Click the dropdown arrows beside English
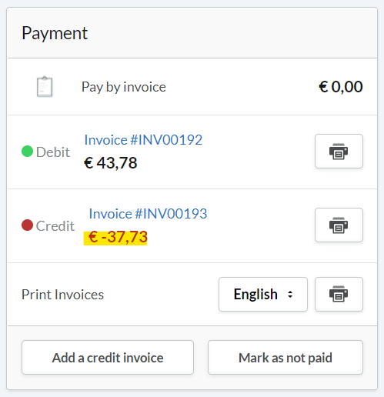Viewport: 384px width, 397px height. pyautogui.click(x=290, y=294)
